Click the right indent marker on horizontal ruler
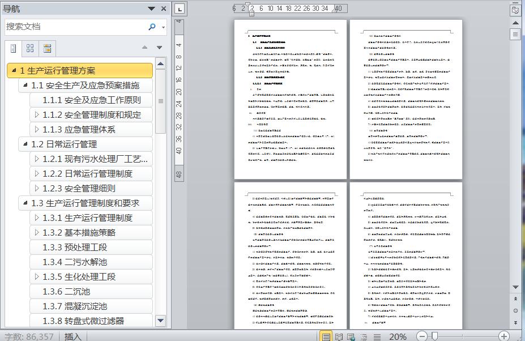The width and height of the screenshot is (525, 341). click(x=334, y=10)
